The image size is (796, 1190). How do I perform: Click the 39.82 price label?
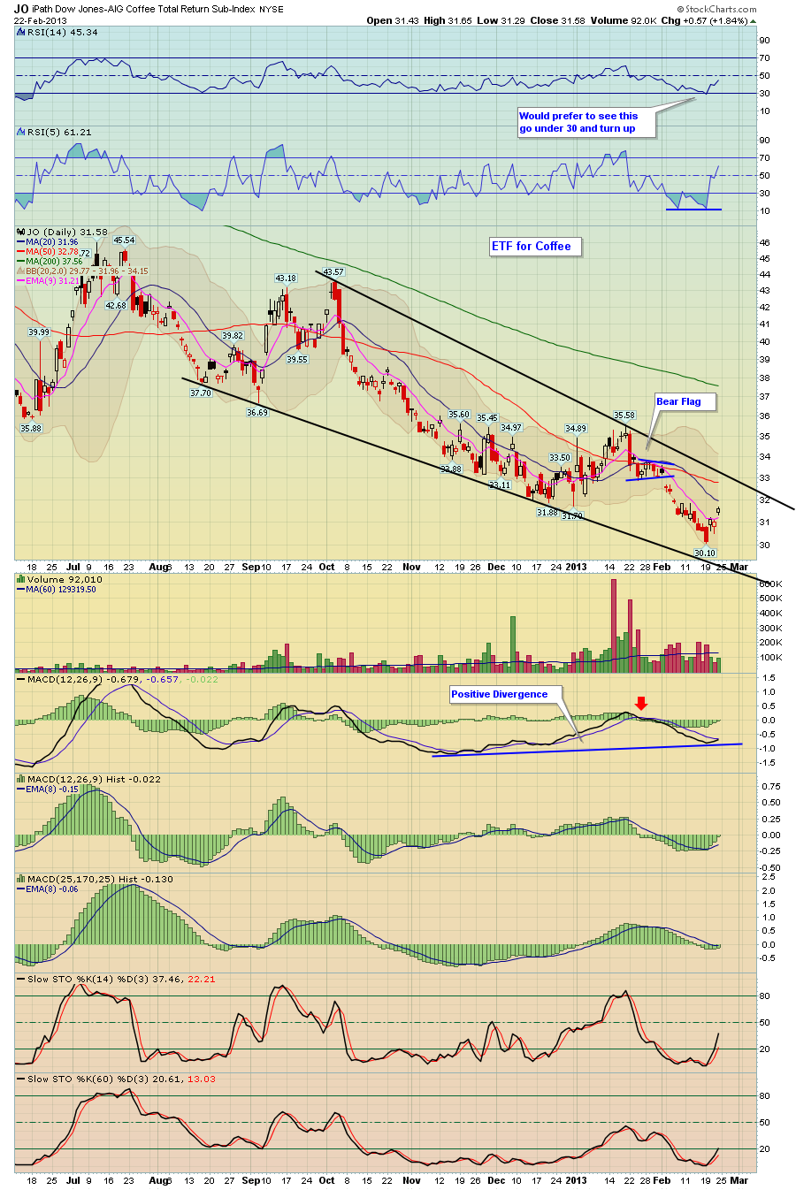[233, 336]
